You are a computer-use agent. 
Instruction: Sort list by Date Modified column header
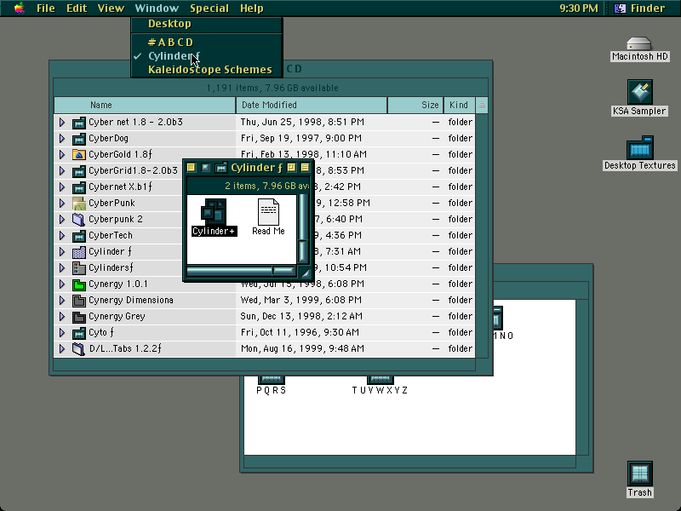312,105
